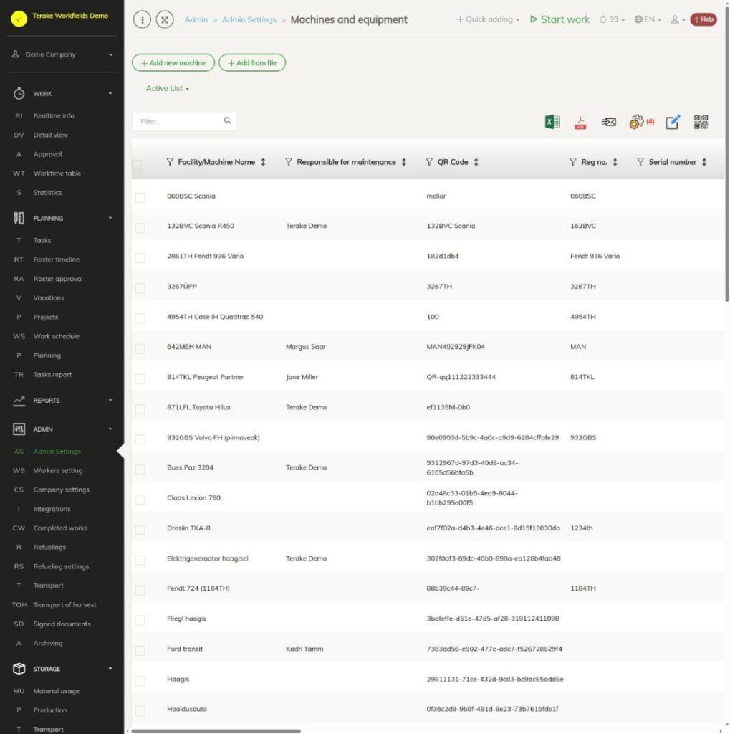Screen dimensions: 730x734
Task: Click the edit pencil icon
Action: [x=673, y=122]
